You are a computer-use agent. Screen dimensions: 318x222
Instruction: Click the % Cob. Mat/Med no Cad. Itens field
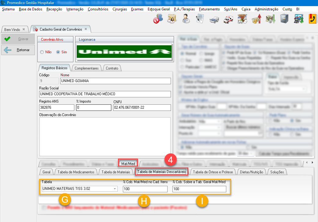(x=145, y=189)
